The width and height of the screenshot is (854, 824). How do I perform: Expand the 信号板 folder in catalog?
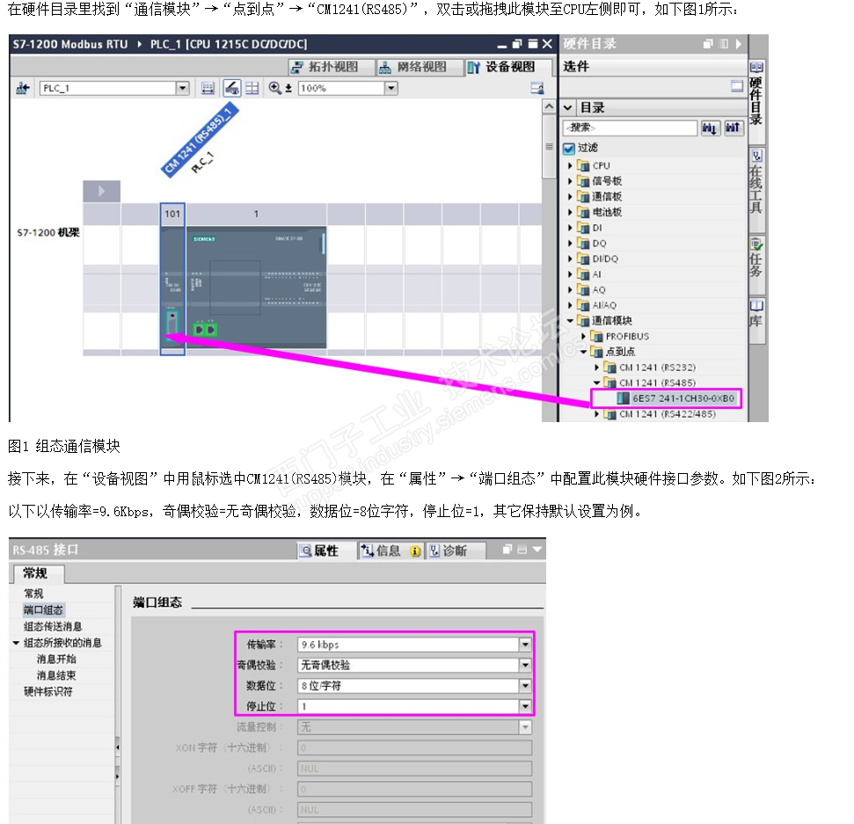tap(570, 181)
